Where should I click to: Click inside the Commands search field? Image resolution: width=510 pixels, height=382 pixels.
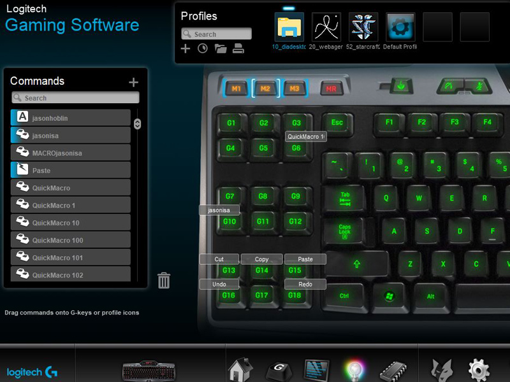coord(75,98)
